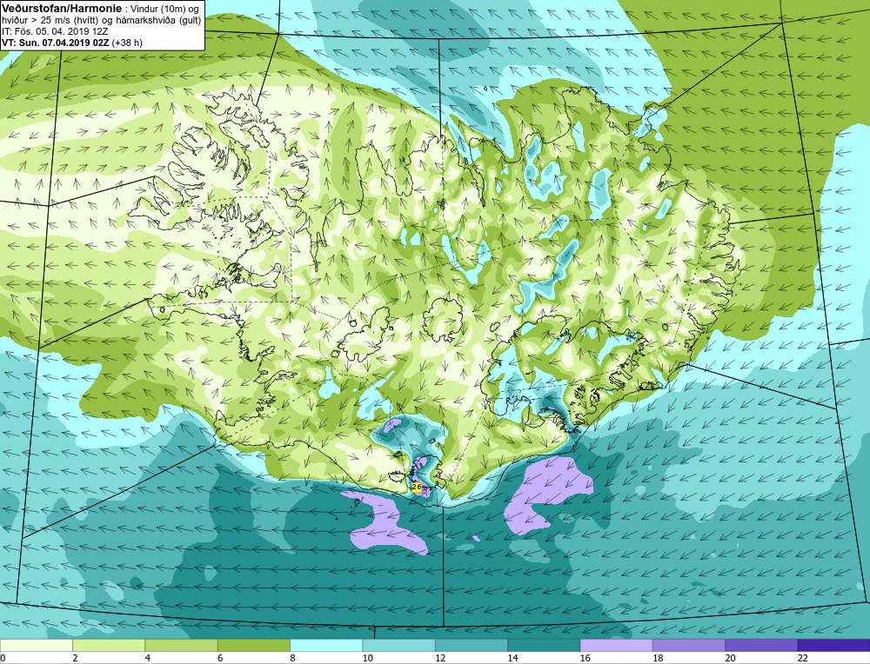Click the '(+38 h)' forecast offset text

127,43
